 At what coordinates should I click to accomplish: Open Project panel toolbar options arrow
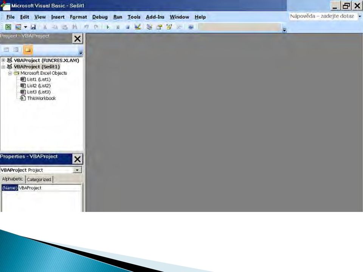(81, 53)
